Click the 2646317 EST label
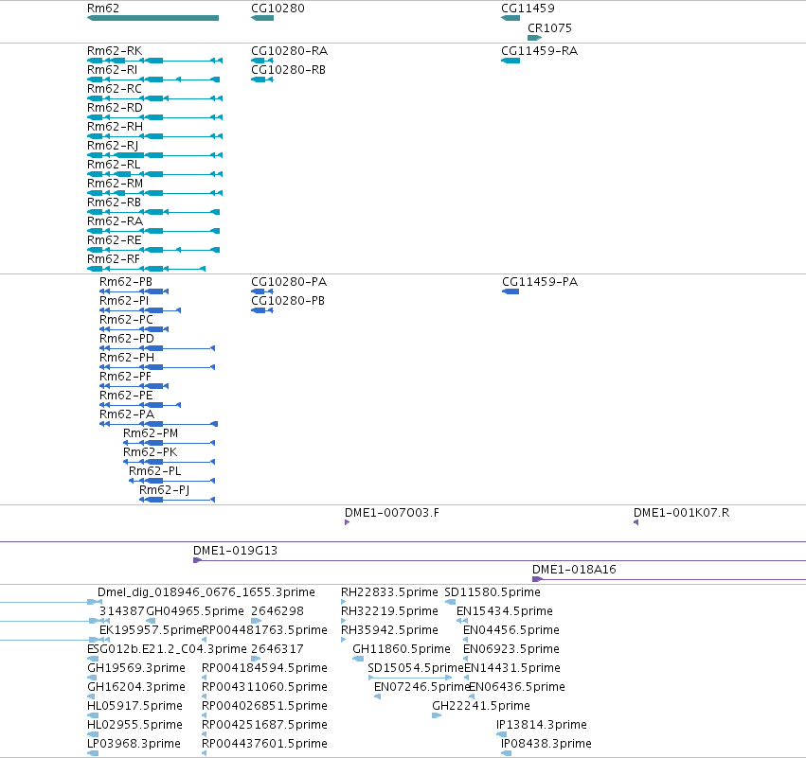This screenshot has height=758, width=806. click(278, 649)
